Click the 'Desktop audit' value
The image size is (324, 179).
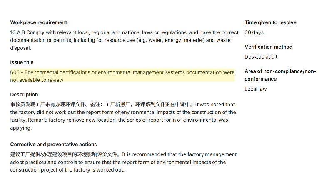pyautogui.click(x=261, y=57)
